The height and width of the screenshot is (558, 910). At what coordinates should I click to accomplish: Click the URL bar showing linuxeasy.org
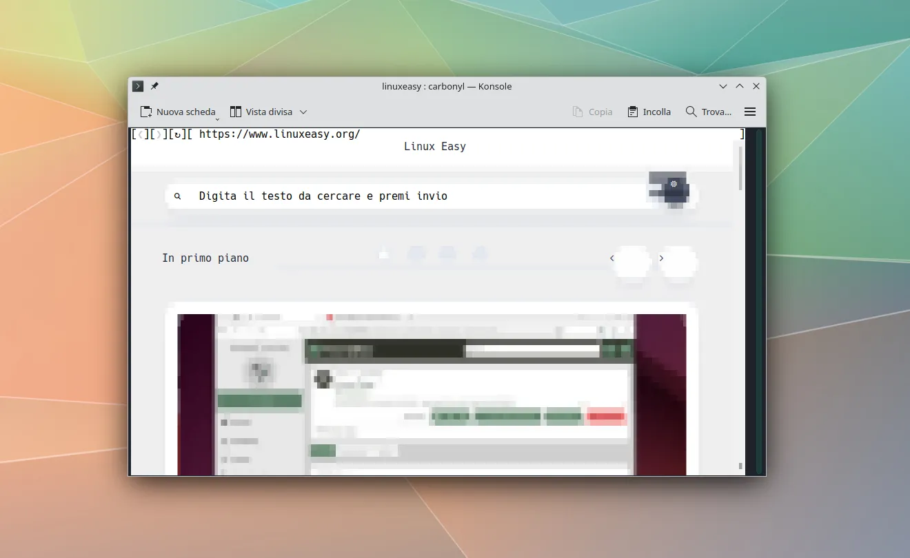click(279, 134)
